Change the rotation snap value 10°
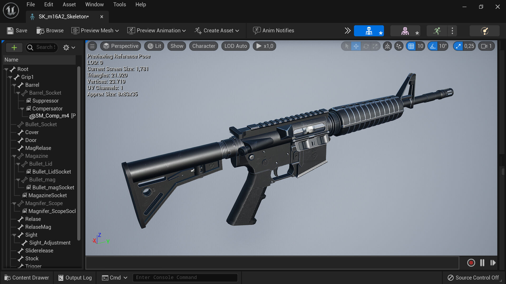The width and height of the screenshot is (506, 284). (443, 46)
